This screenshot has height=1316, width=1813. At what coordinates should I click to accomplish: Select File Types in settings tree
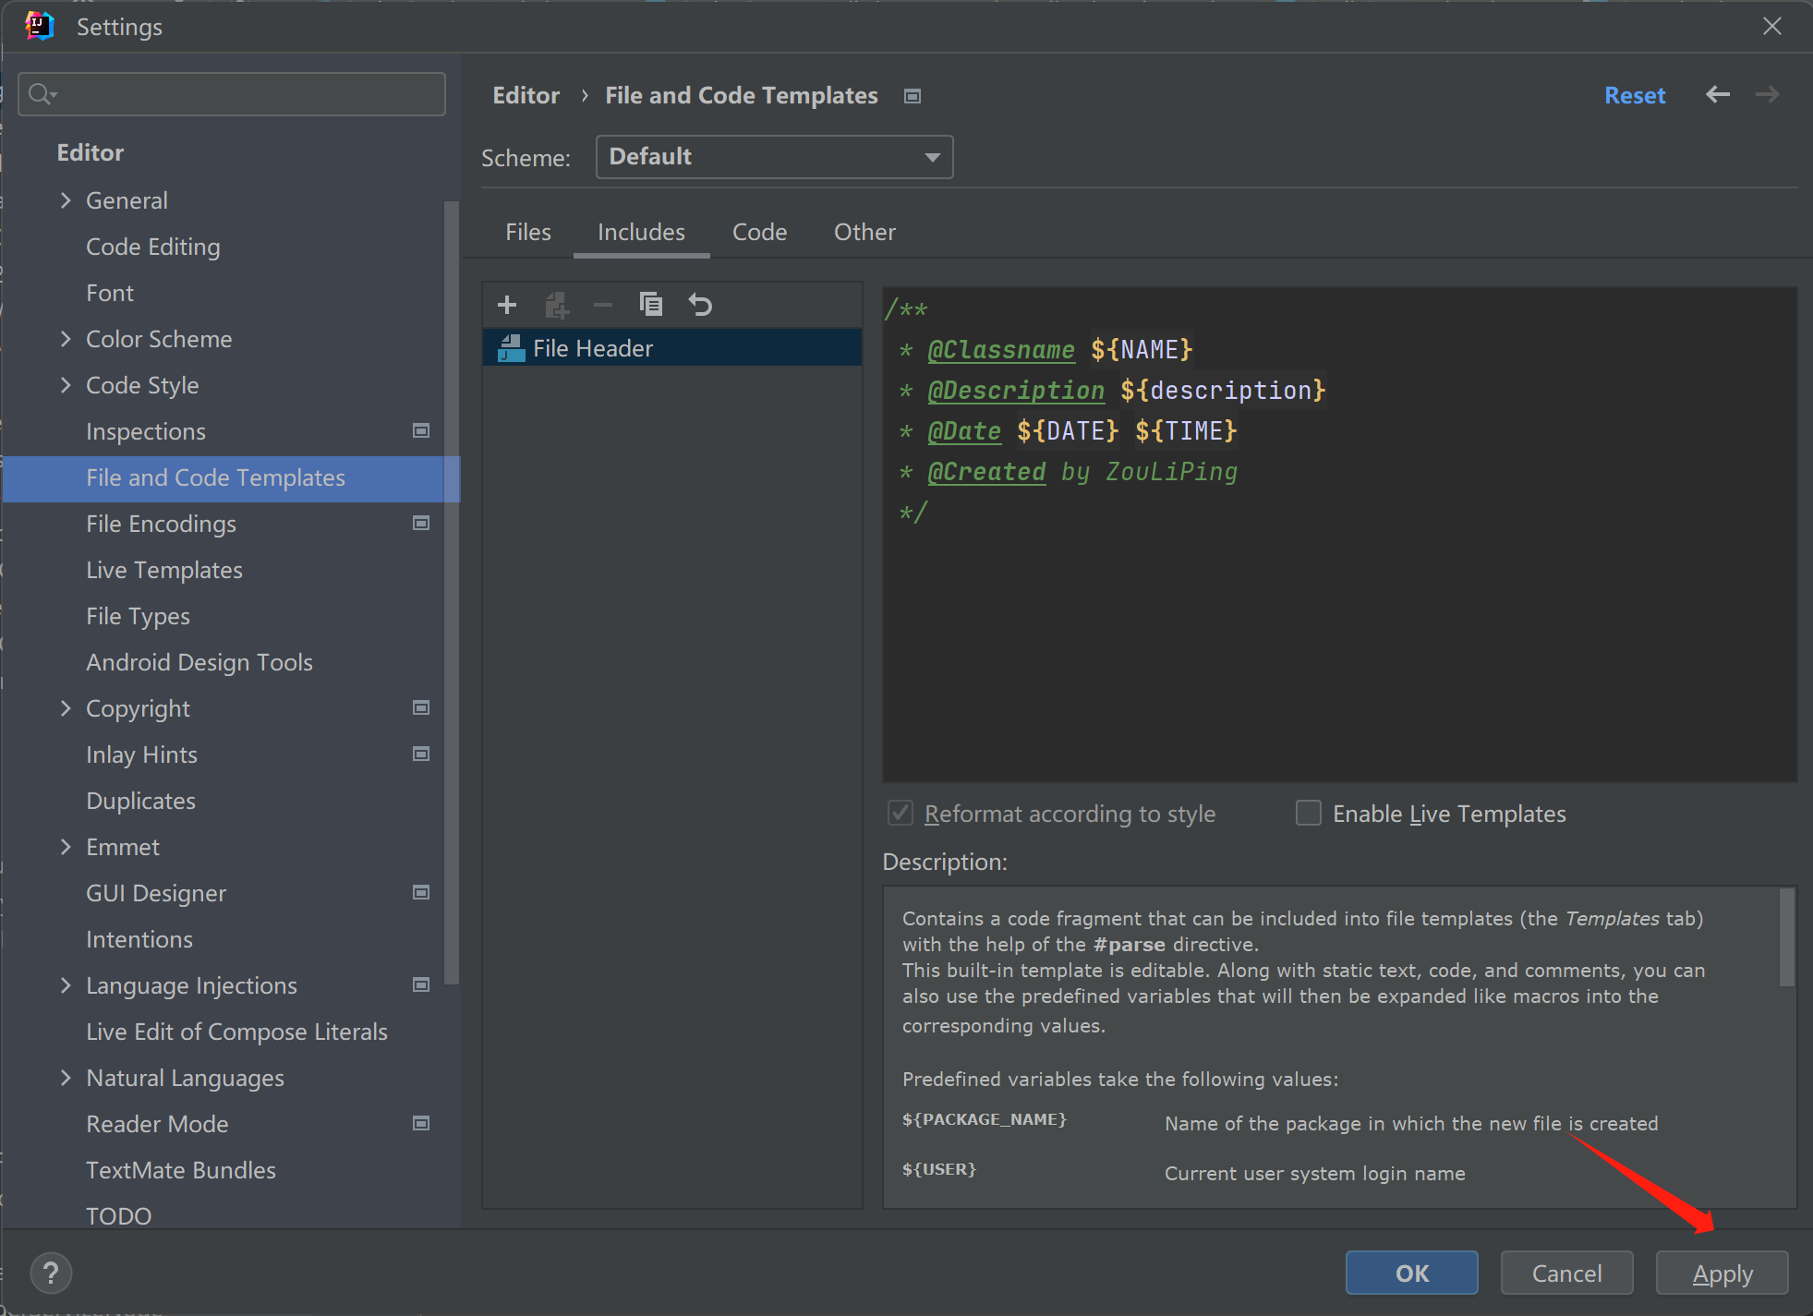[x=138, y=616]
